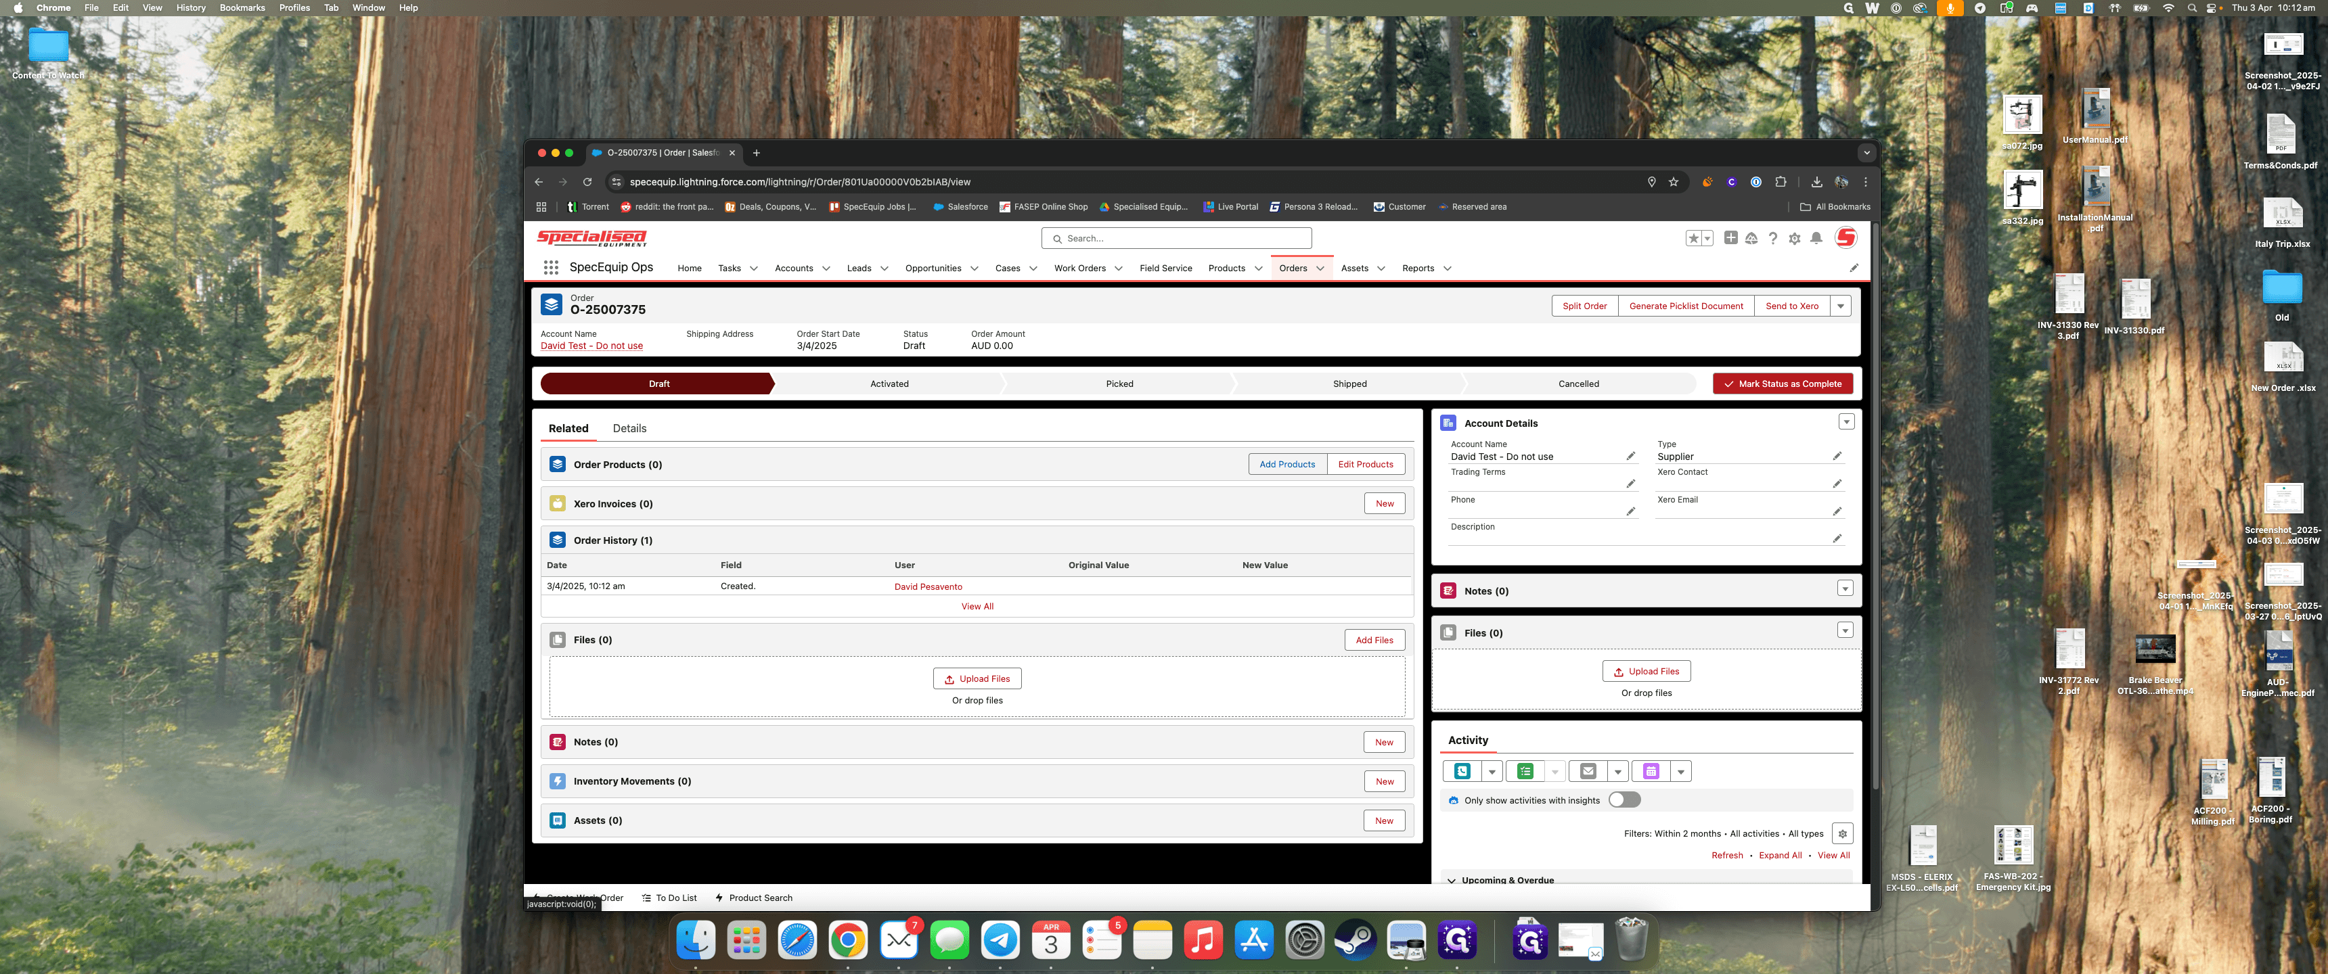Open the Log a Call dropdown arrow
This screenshot has width=2328, height=974.
pos(1492,770)
